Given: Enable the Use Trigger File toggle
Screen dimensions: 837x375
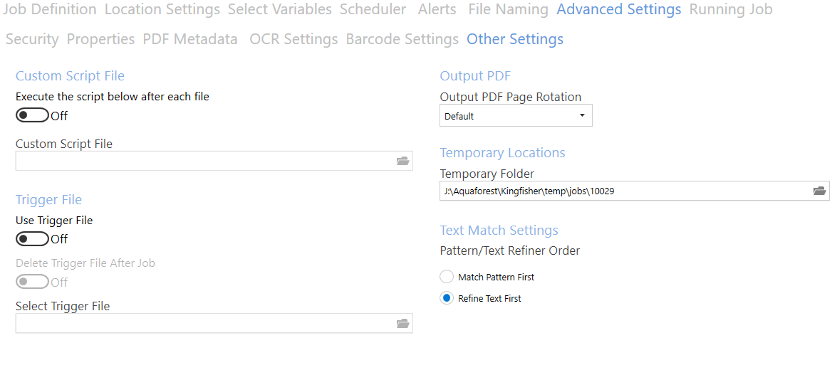Looking at the screenshot, I should click(x=32, y=239).
